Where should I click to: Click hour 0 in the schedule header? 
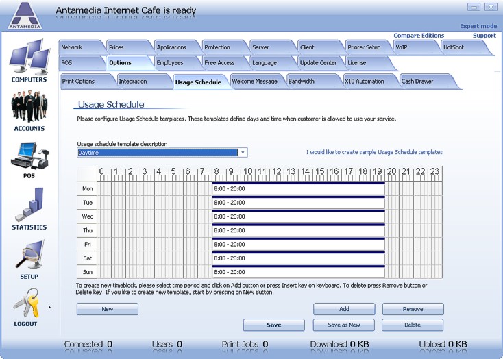point(102,172)
